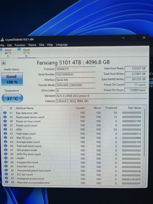Click the status icon for Erase fail count

[x=6, y=166]
